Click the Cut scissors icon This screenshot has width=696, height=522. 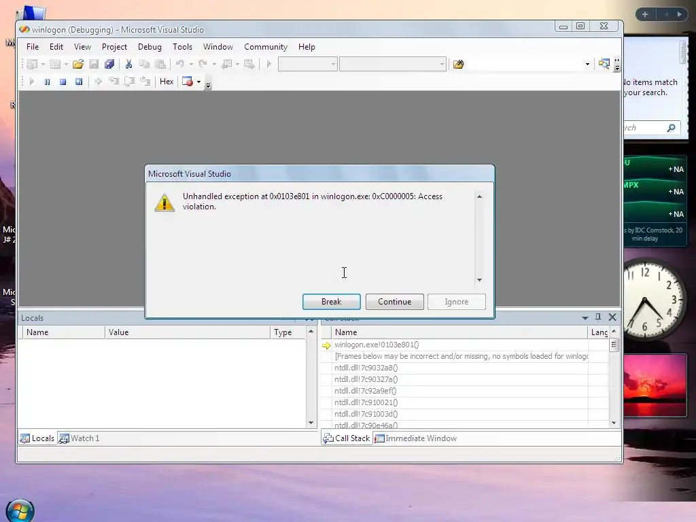point(128,65)
